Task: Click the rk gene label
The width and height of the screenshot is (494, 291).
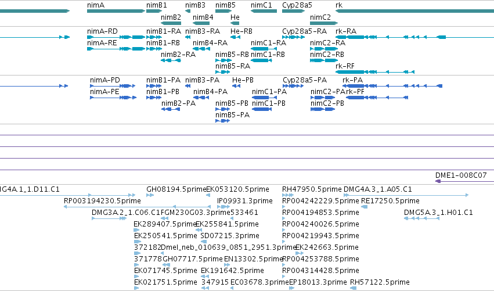Action: tap(339, 5)
